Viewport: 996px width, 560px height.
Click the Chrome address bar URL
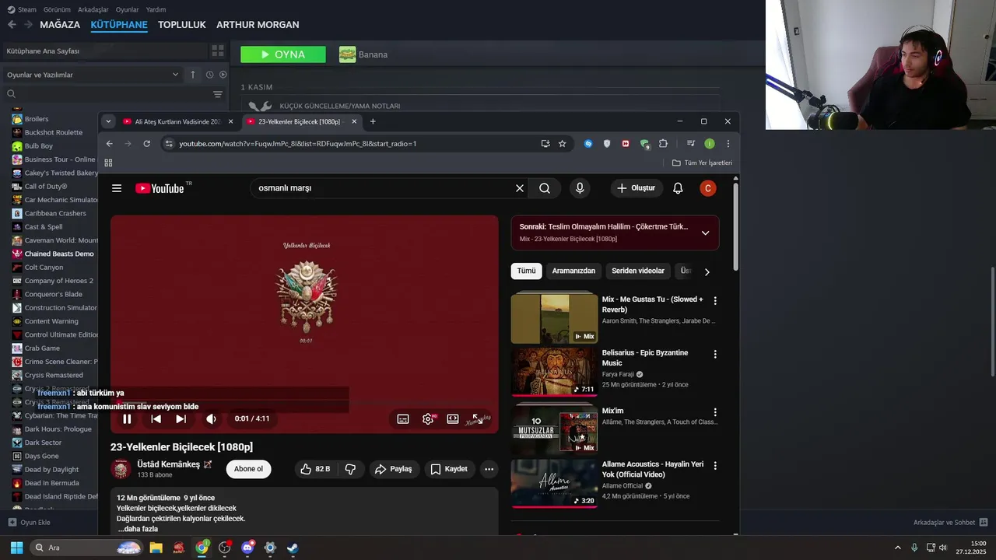[x=298, y=144]
